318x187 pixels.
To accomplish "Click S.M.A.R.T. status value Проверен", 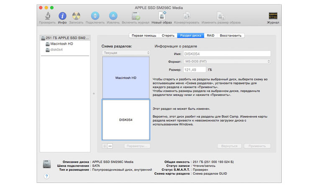I will 200,170.
